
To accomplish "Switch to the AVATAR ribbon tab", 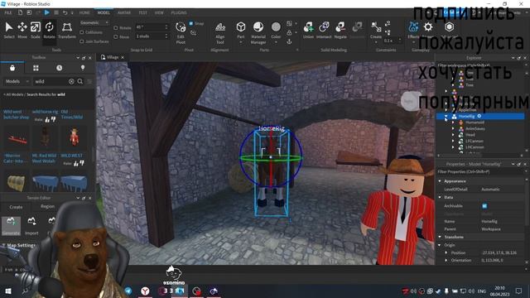I will [124, 12].
